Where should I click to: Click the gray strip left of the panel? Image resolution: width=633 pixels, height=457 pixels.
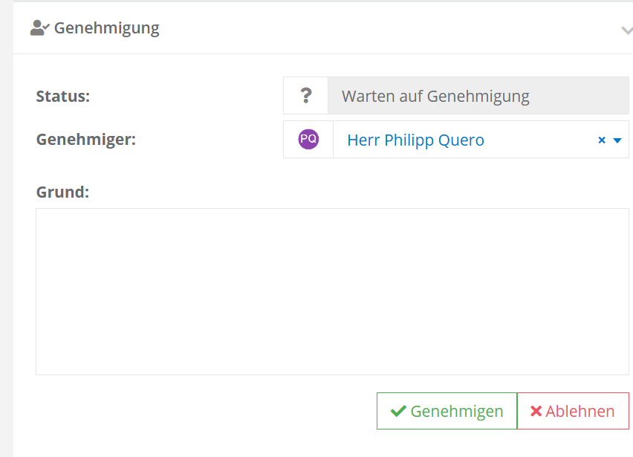[6, 223]
